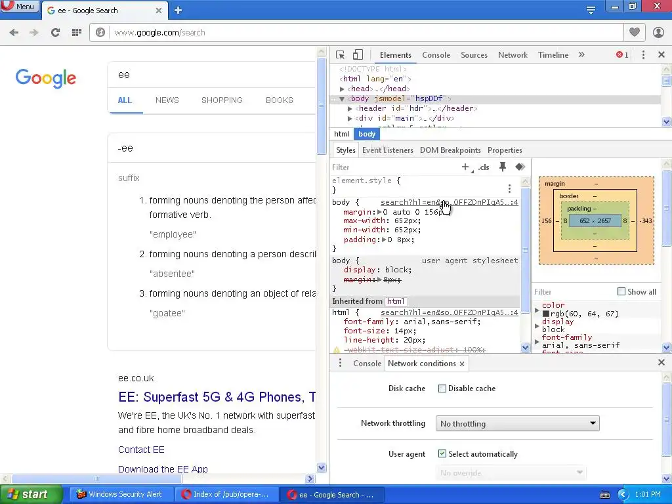672x504 pixels.
Task: Expand the header id="hdr" node
Action: coord(350,109)
